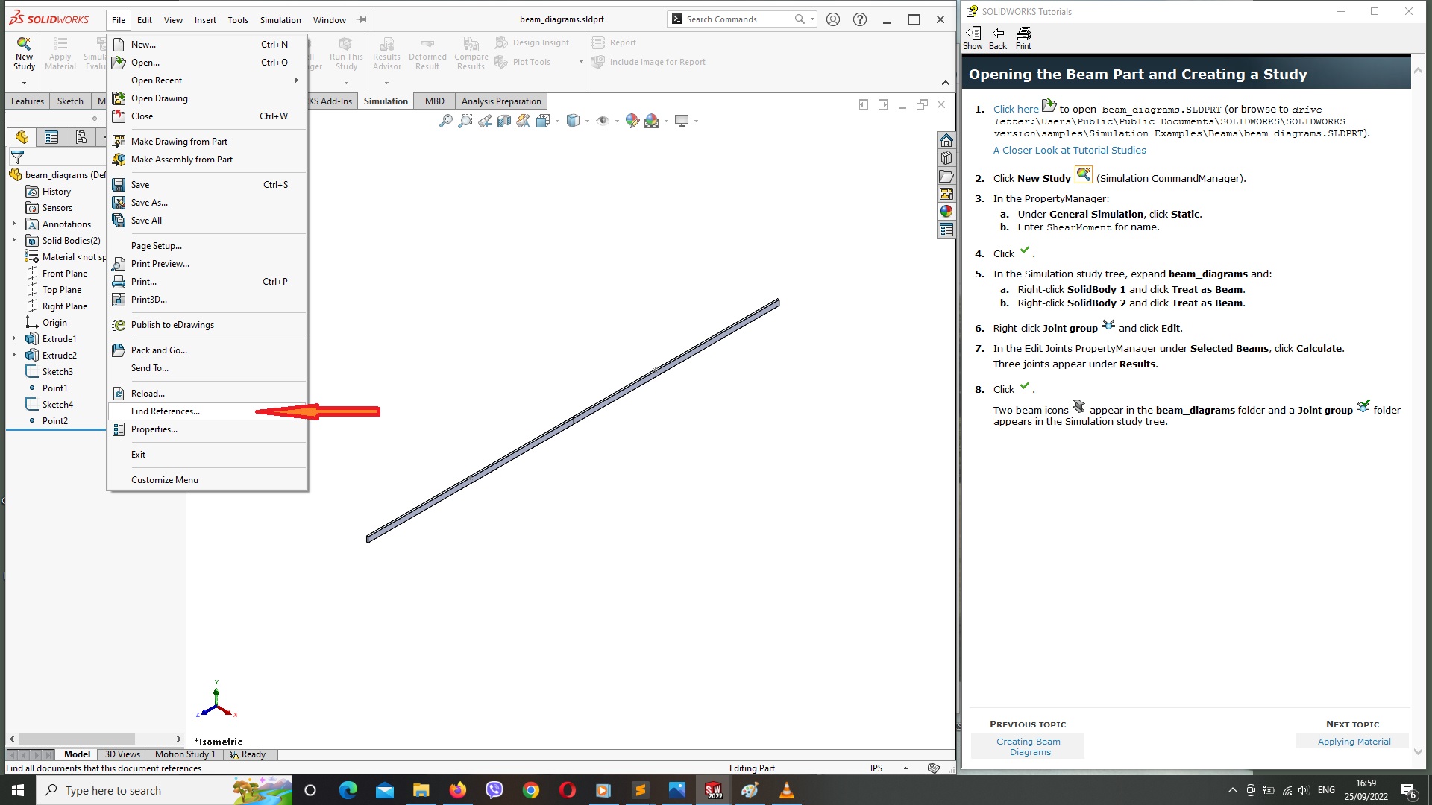Choose Save As in File menu

point(207,203)
